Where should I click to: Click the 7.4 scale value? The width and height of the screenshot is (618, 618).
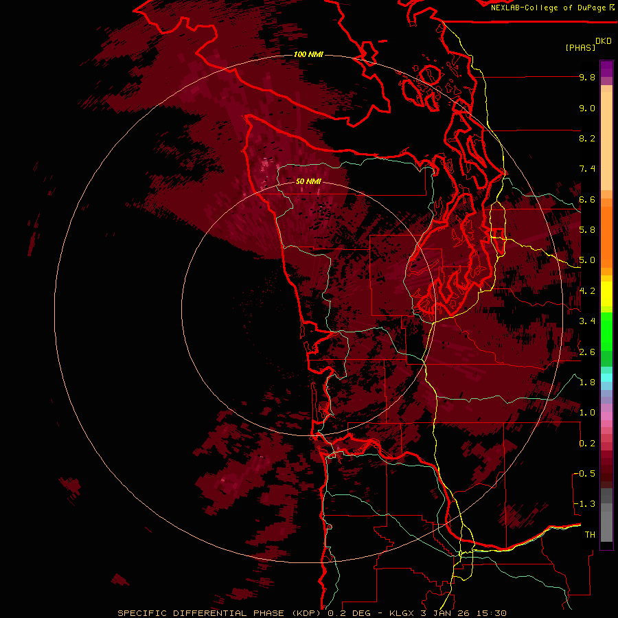587,169
